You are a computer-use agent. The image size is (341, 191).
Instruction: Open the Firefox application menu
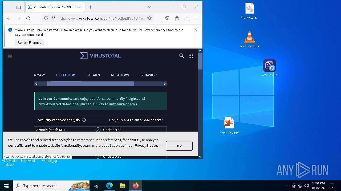(x=196, y=18)
